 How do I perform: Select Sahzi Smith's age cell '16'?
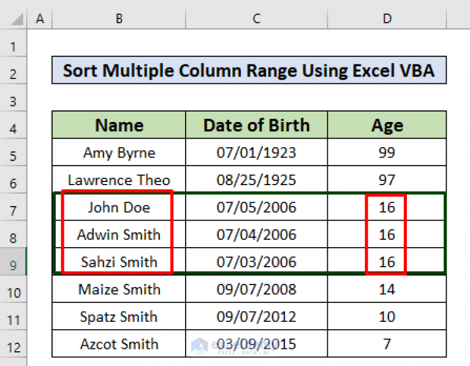[387, 262]
